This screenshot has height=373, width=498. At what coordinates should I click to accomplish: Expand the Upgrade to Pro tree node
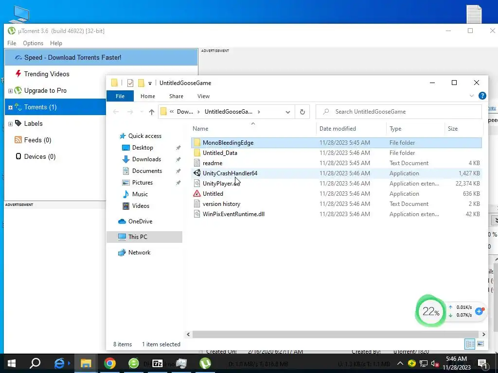pos(10,91)
